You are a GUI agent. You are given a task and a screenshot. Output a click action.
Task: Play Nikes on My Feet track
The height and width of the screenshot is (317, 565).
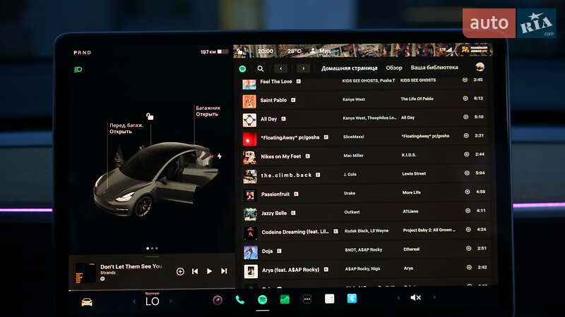364,156
